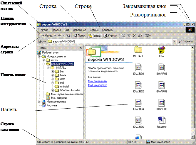Select the uninstall folder in tree

click(x=64, y=86)
